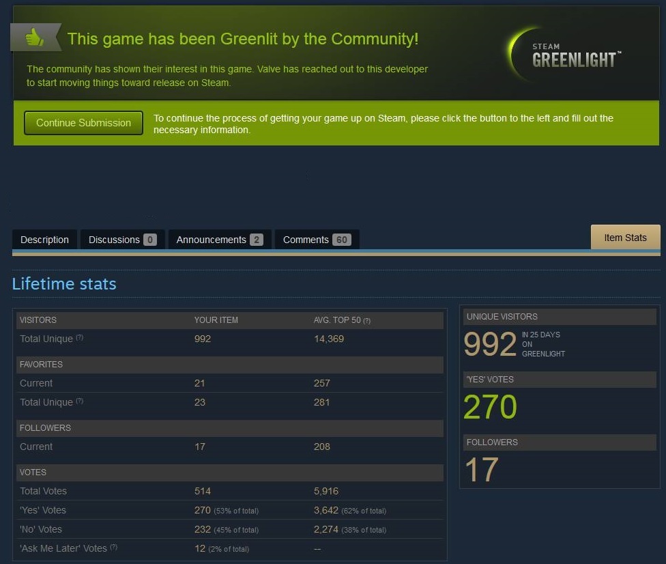
Task: Click the help icon beside 'Ask Me Later' Votes
Action: pos(113,547)
